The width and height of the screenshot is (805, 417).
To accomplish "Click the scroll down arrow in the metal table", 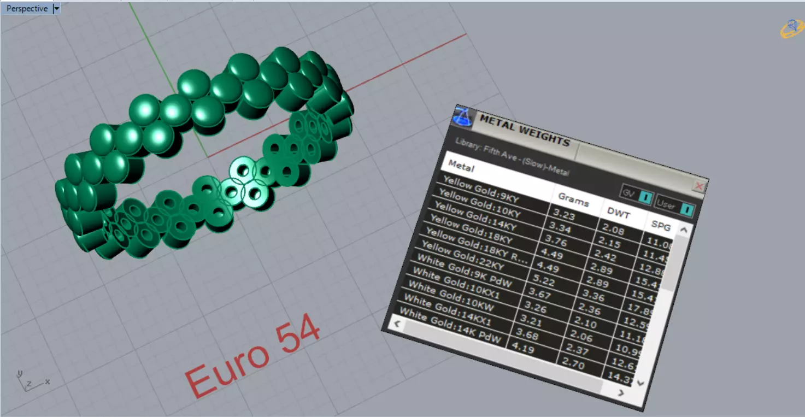I will coord(641,383).
